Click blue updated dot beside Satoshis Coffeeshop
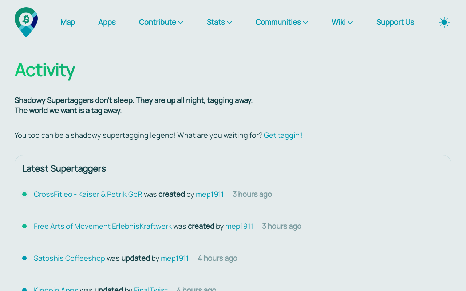466x291 pixels. pos(24,258)
